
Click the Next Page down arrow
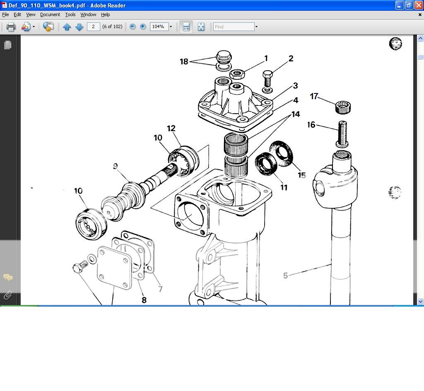pyautogui.click(x=79, y=27)
